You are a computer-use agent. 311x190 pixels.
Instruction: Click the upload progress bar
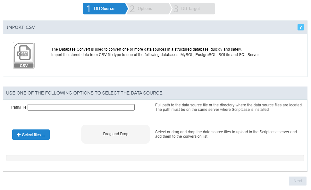click(x=155, y=158)
